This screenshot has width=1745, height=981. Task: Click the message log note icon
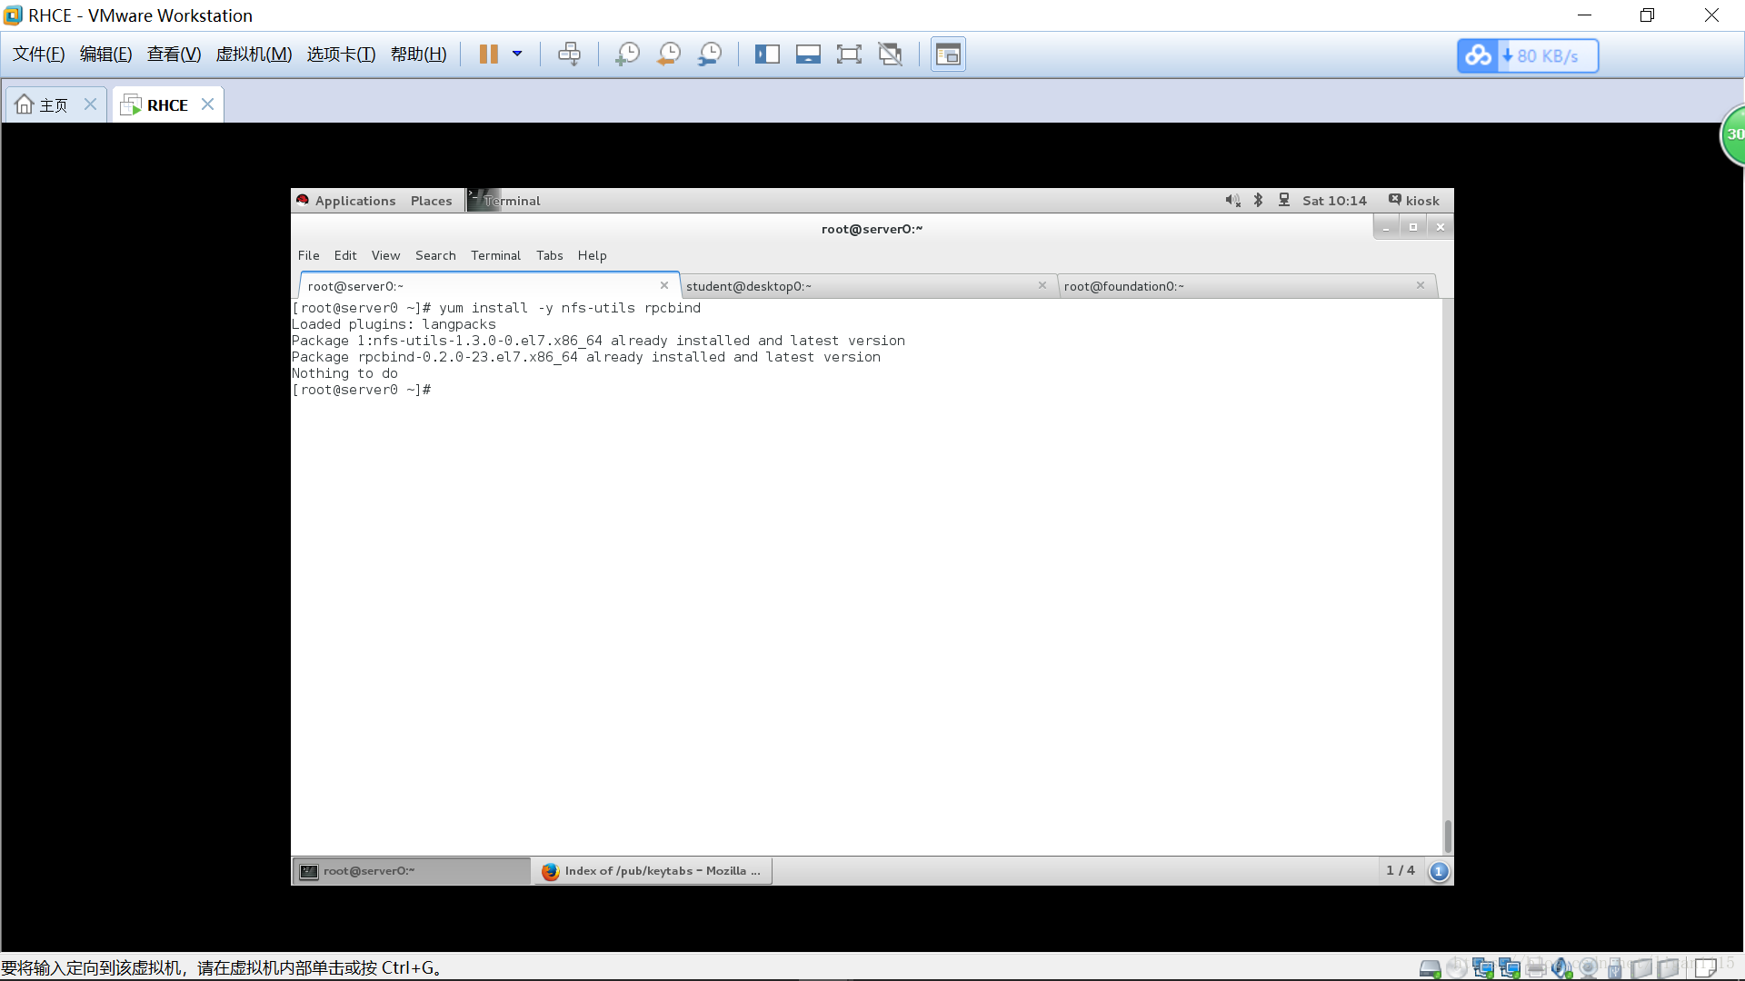1706,968
